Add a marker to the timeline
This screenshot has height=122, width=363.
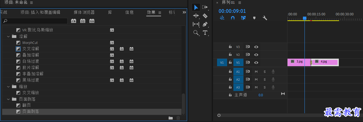pyautogui.click(x=254, y=18)
